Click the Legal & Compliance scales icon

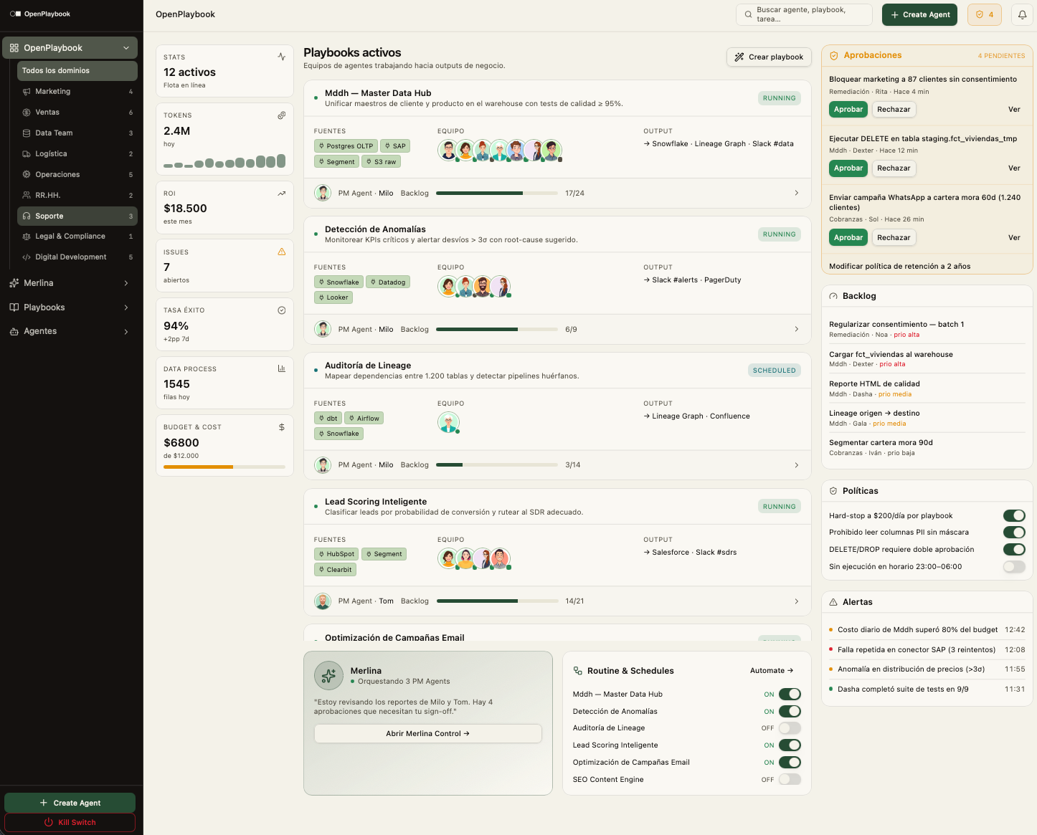click(x=27, y=237)
